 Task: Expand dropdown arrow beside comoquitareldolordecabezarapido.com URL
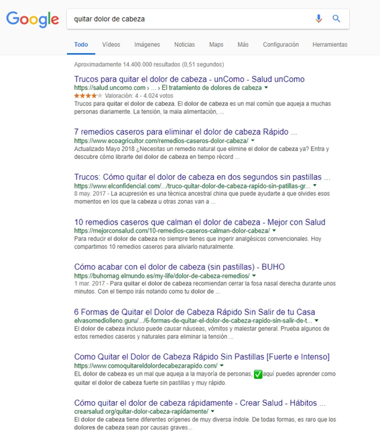click(x=222, y=366)
